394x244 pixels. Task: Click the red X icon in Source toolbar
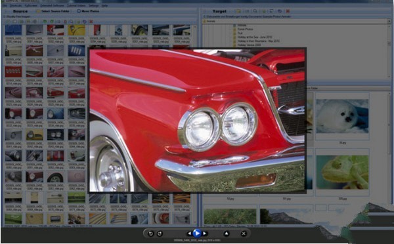pyautogui.click(x=91, y=22)
